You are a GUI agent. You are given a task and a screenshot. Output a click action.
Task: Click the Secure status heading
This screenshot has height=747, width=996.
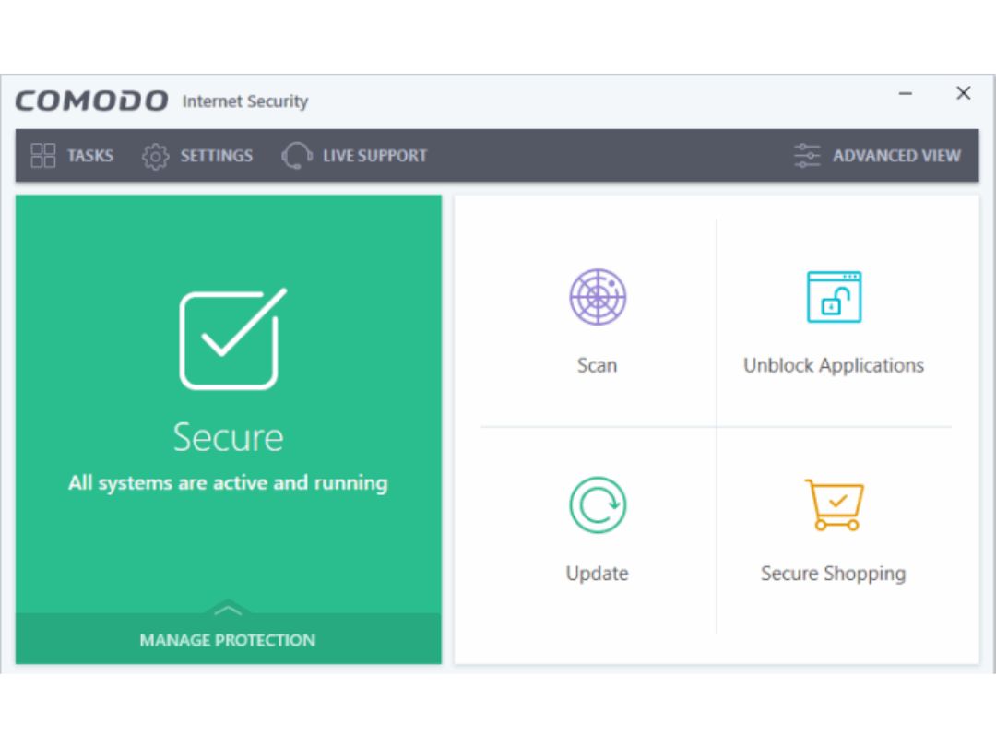[x=228, y=438]
